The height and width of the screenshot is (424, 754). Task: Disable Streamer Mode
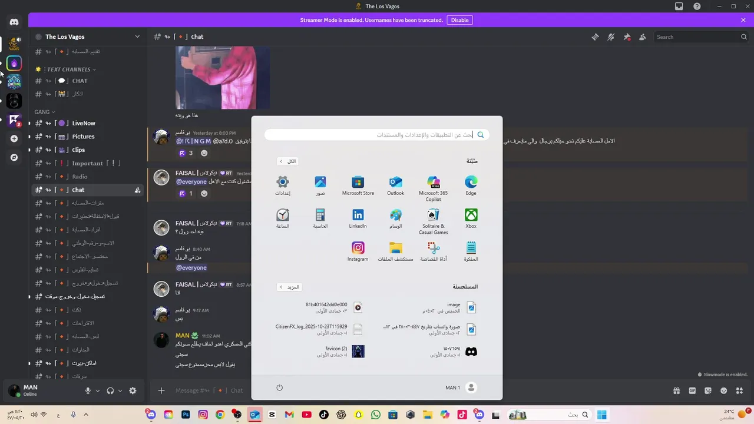(459, 20)
